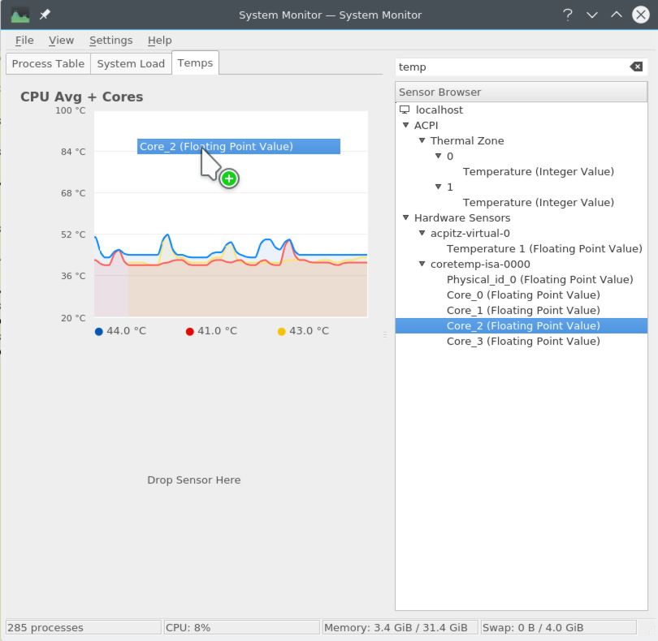Click the 20 °C axis label
This screenshot has width=658, height=641.
pos(73,318)
